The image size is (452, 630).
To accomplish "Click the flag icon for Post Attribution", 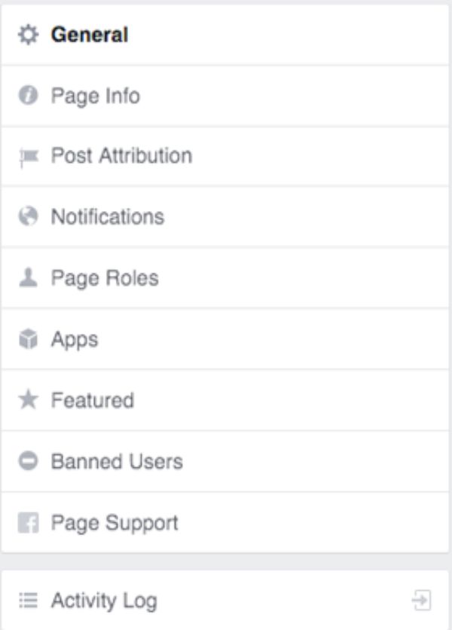I will tap(28, 157).
